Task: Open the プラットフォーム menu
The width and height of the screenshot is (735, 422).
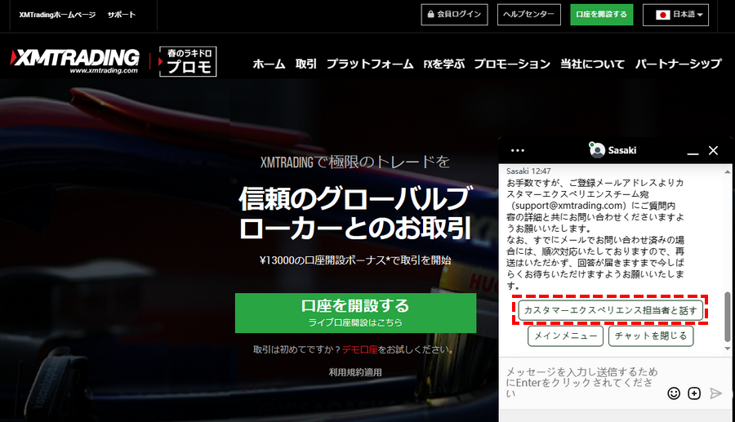Action: [x=370, y=64]
